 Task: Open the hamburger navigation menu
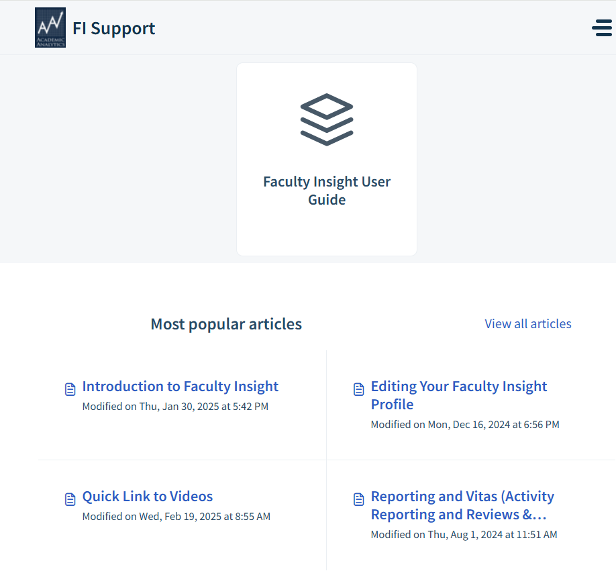pyautogui.click(x=602, y=28)
